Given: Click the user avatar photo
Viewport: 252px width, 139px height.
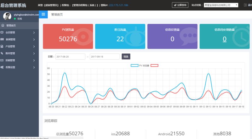Looking at the screenshot, I should 7,16.
